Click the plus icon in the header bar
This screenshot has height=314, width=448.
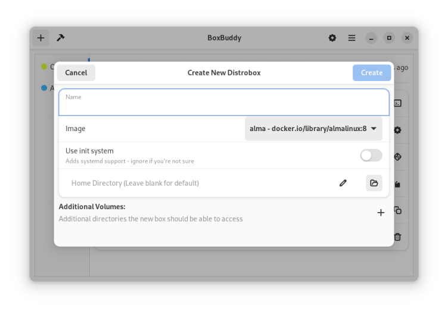[41, 38]
